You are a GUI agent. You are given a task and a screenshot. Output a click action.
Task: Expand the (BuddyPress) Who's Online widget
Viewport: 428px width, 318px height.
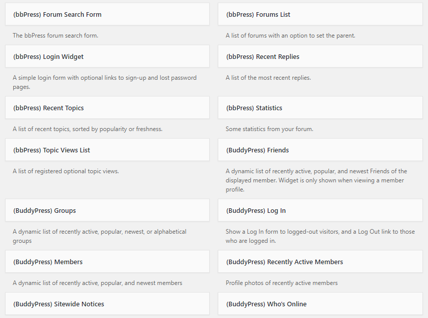[x=320, y=304]
